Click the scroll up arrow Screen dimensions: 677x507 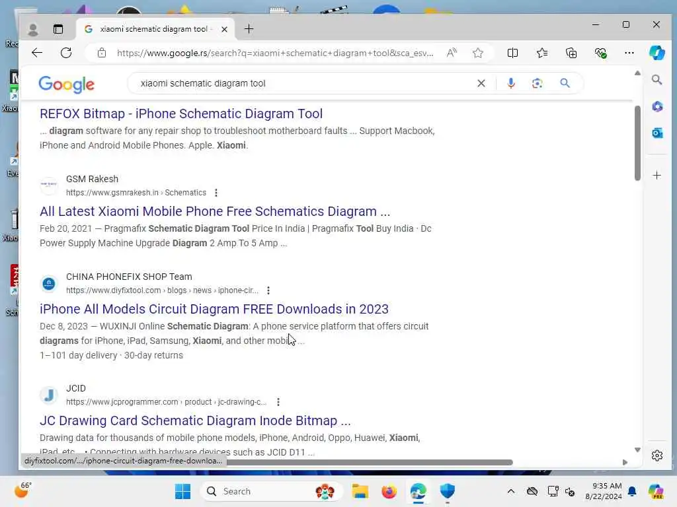[x=637, y=73]
